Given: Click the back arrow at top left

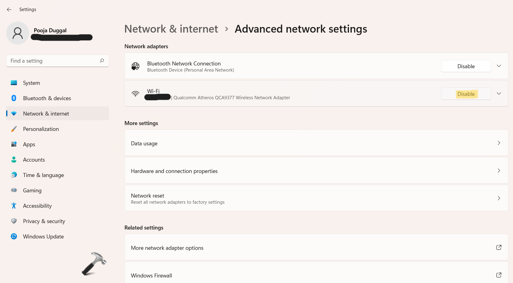Looking at the screenshot, I should [9, 10].
